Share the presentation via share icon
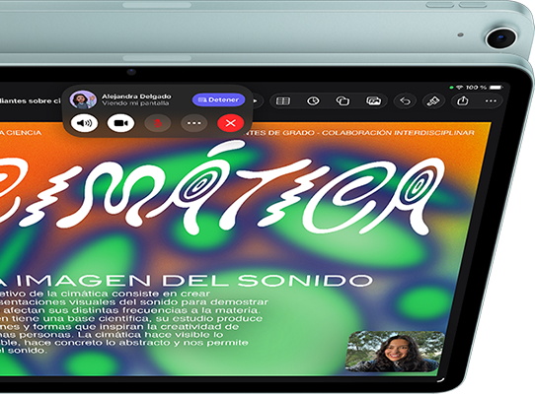The image size is (535, 394). [462, 101]
